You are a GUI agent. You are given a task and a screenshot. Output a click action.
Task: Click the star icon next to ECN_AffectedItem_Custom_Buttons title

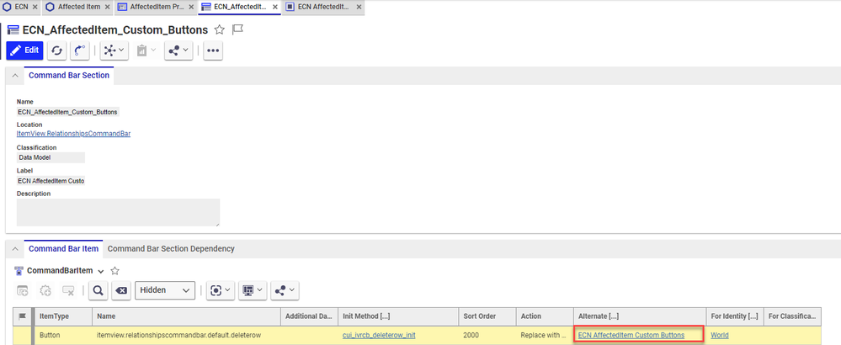coord(220,29)
